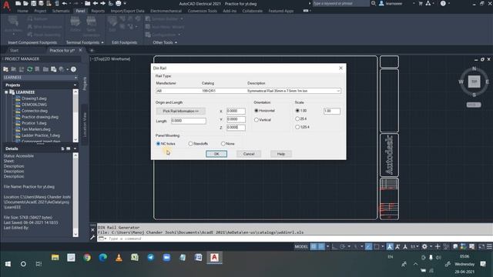Viewport: 493px width, 277px height.
Task: Click the Refresh icon in Project Manager toolbar
Action: click(x=29, y=69)
